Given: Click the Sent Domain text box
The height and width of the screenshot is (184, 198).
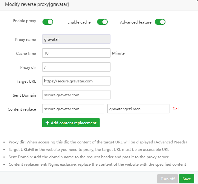Looking at the screenshot, I should (x=76, y=95).
